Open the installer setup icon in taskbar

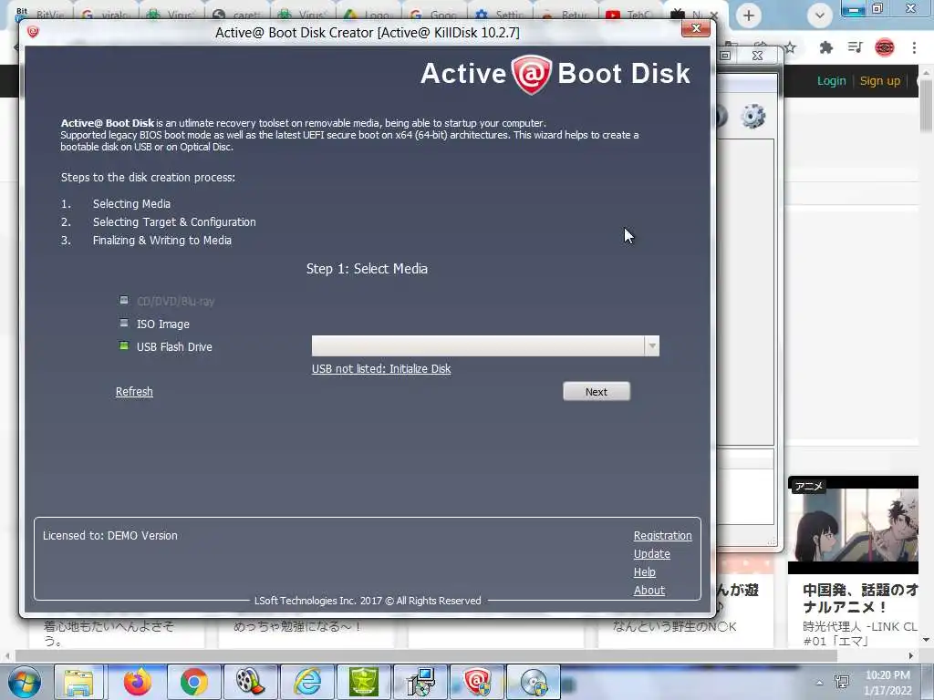(420, 682)
